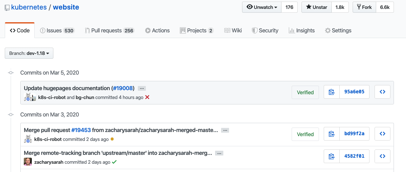Click the Verified badge on commit 95a6e05
The image size is (406, 172).
tap(305, 92)
